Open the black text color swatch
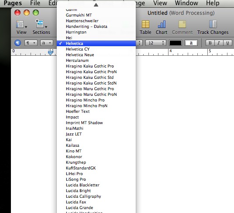 [175, 43]
